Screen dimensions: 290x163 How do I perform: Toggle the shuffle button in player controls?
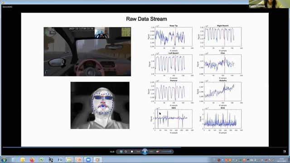(x=121, y=152)
